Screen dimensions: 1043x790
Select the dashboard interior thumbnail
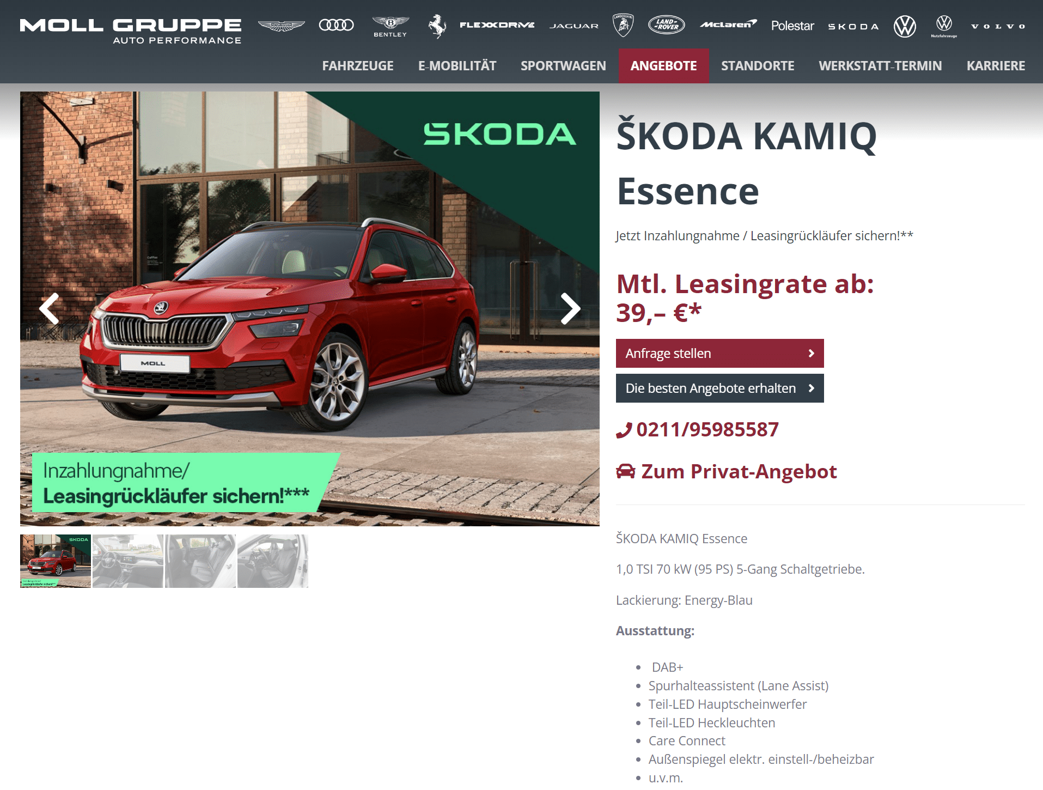[x=128, y=561]
